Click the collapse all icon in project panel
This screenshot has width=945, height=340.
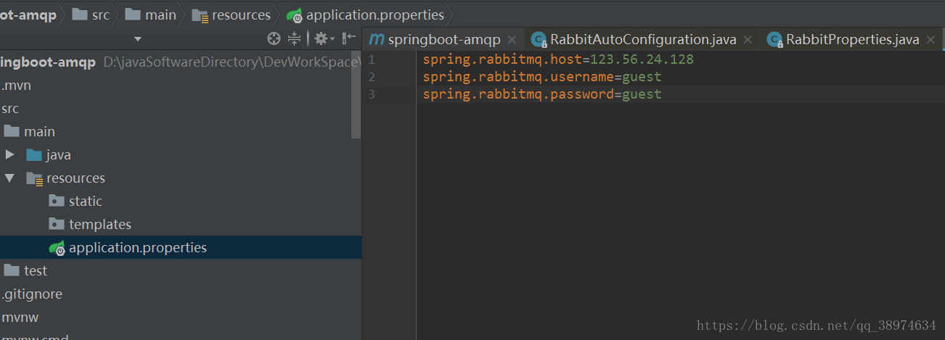click(294, 38)
